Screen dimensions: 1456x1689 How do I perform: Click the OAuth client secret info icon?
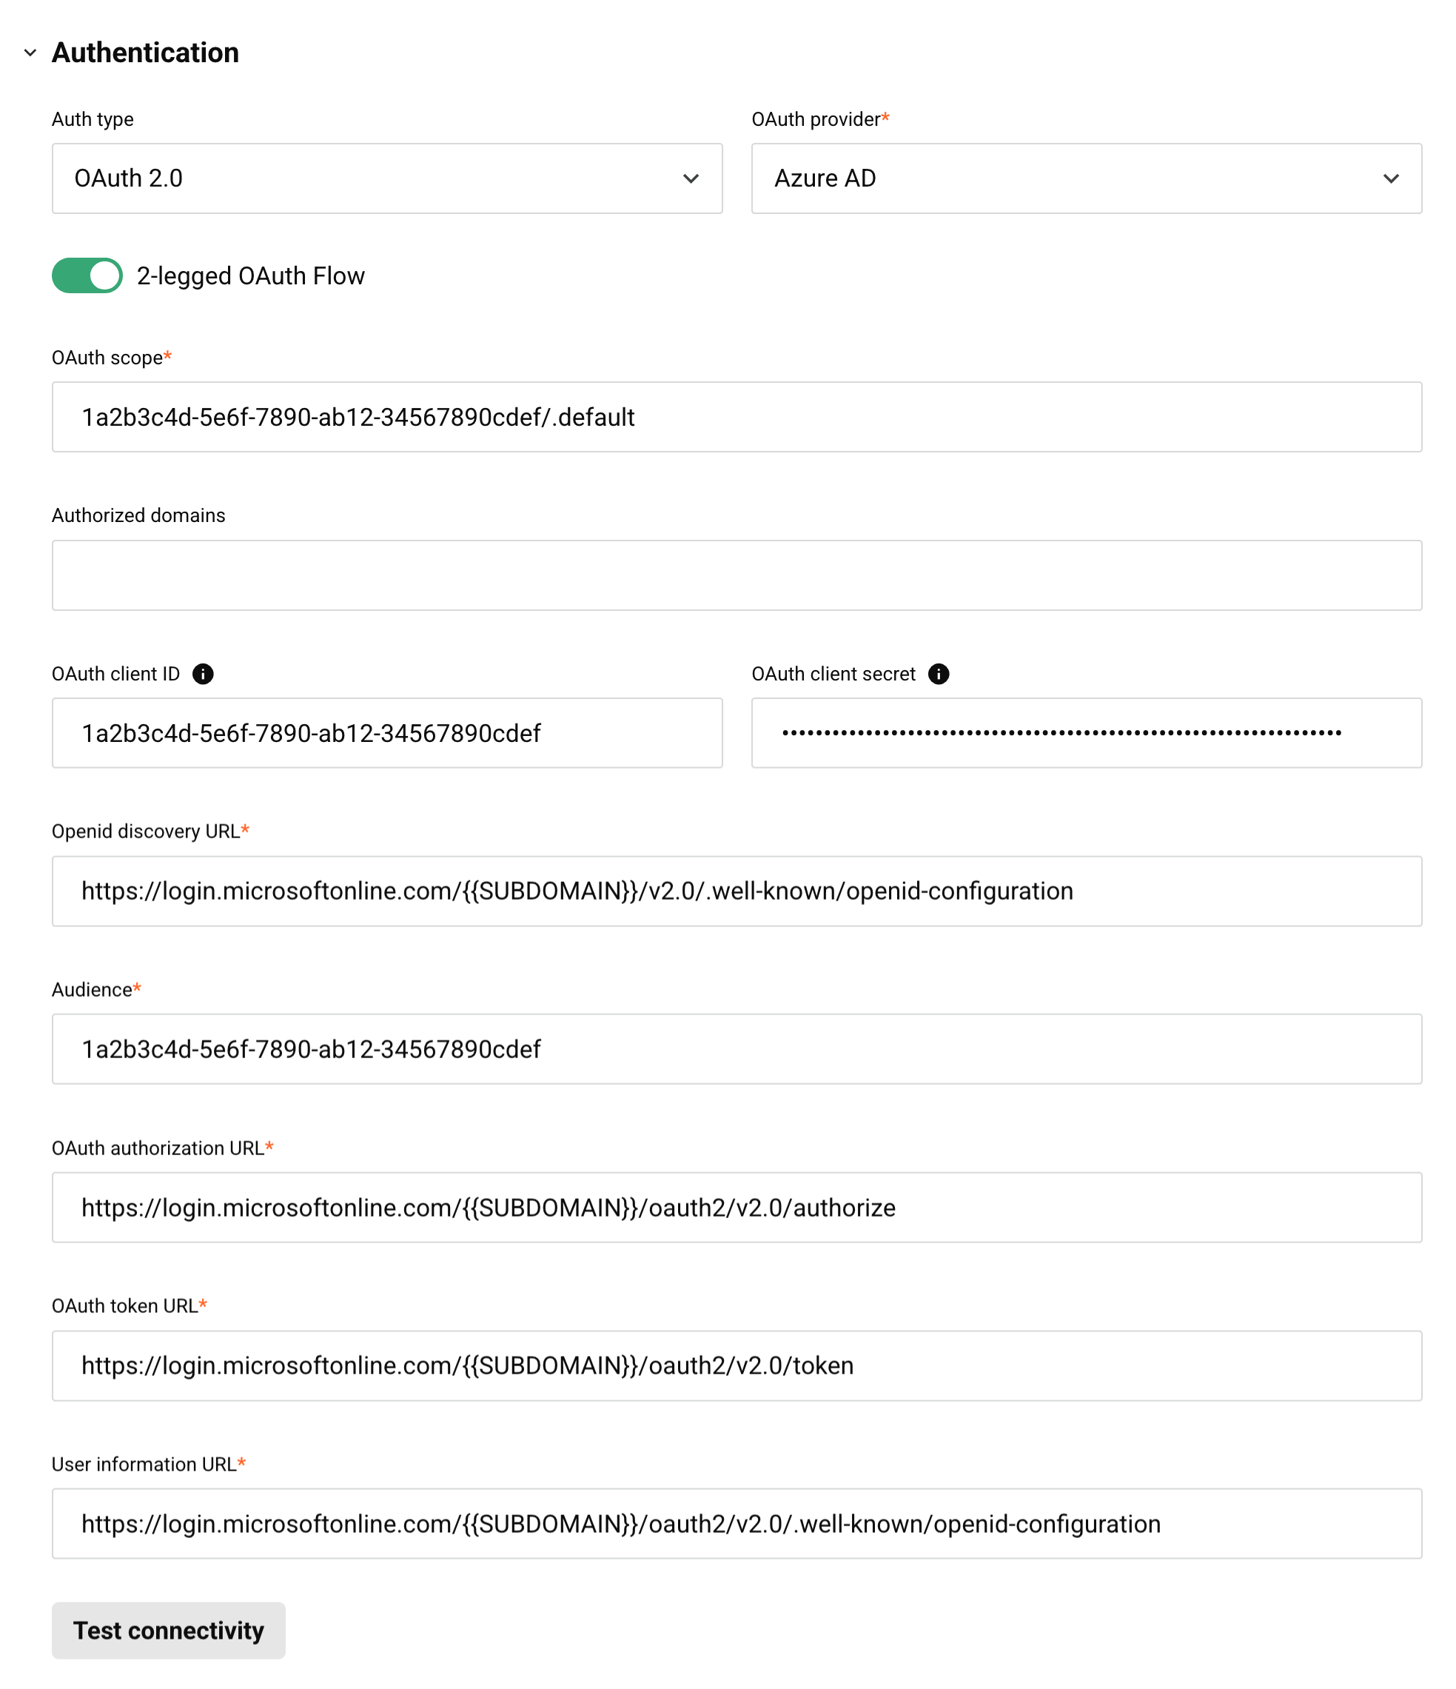[x=939, y=674]
